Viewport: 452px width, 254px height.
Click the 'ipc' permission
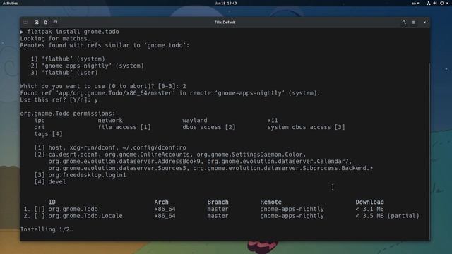pos(40,121)
